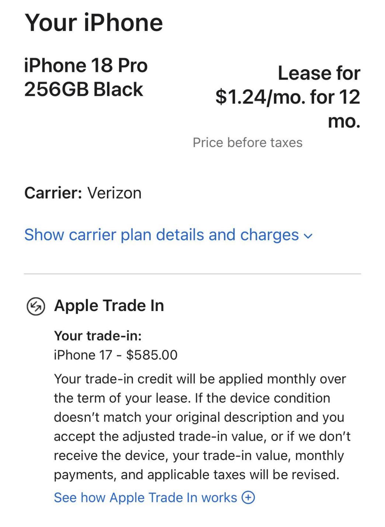The height and width of the screenshot is (527, 385).
Task: Tap the Apple Trade In arrows icon
Action: [36, 306]
